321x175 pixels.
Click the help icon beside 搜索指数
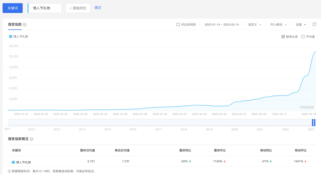point(25,25)
